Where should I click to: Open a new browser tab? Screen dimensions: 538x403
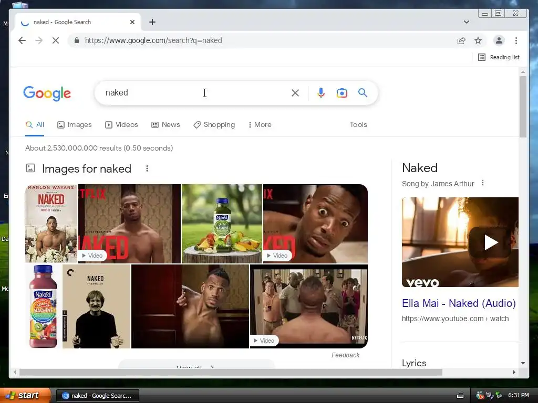pyautogui.click(x=152, y=22)
